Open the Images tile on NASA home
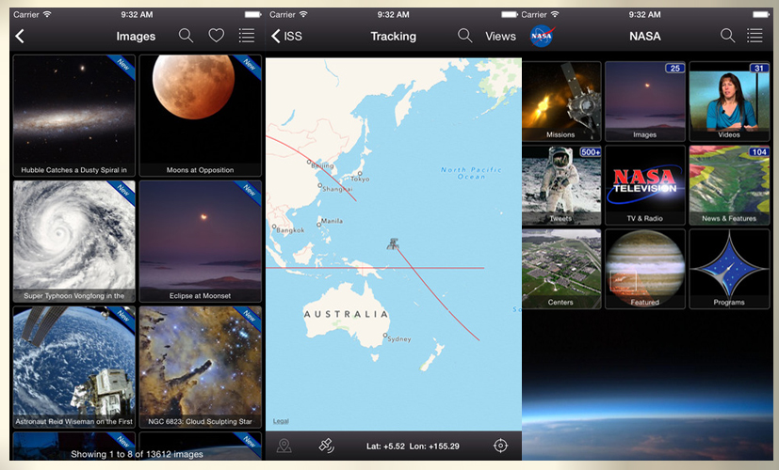 tap(645, 102)
